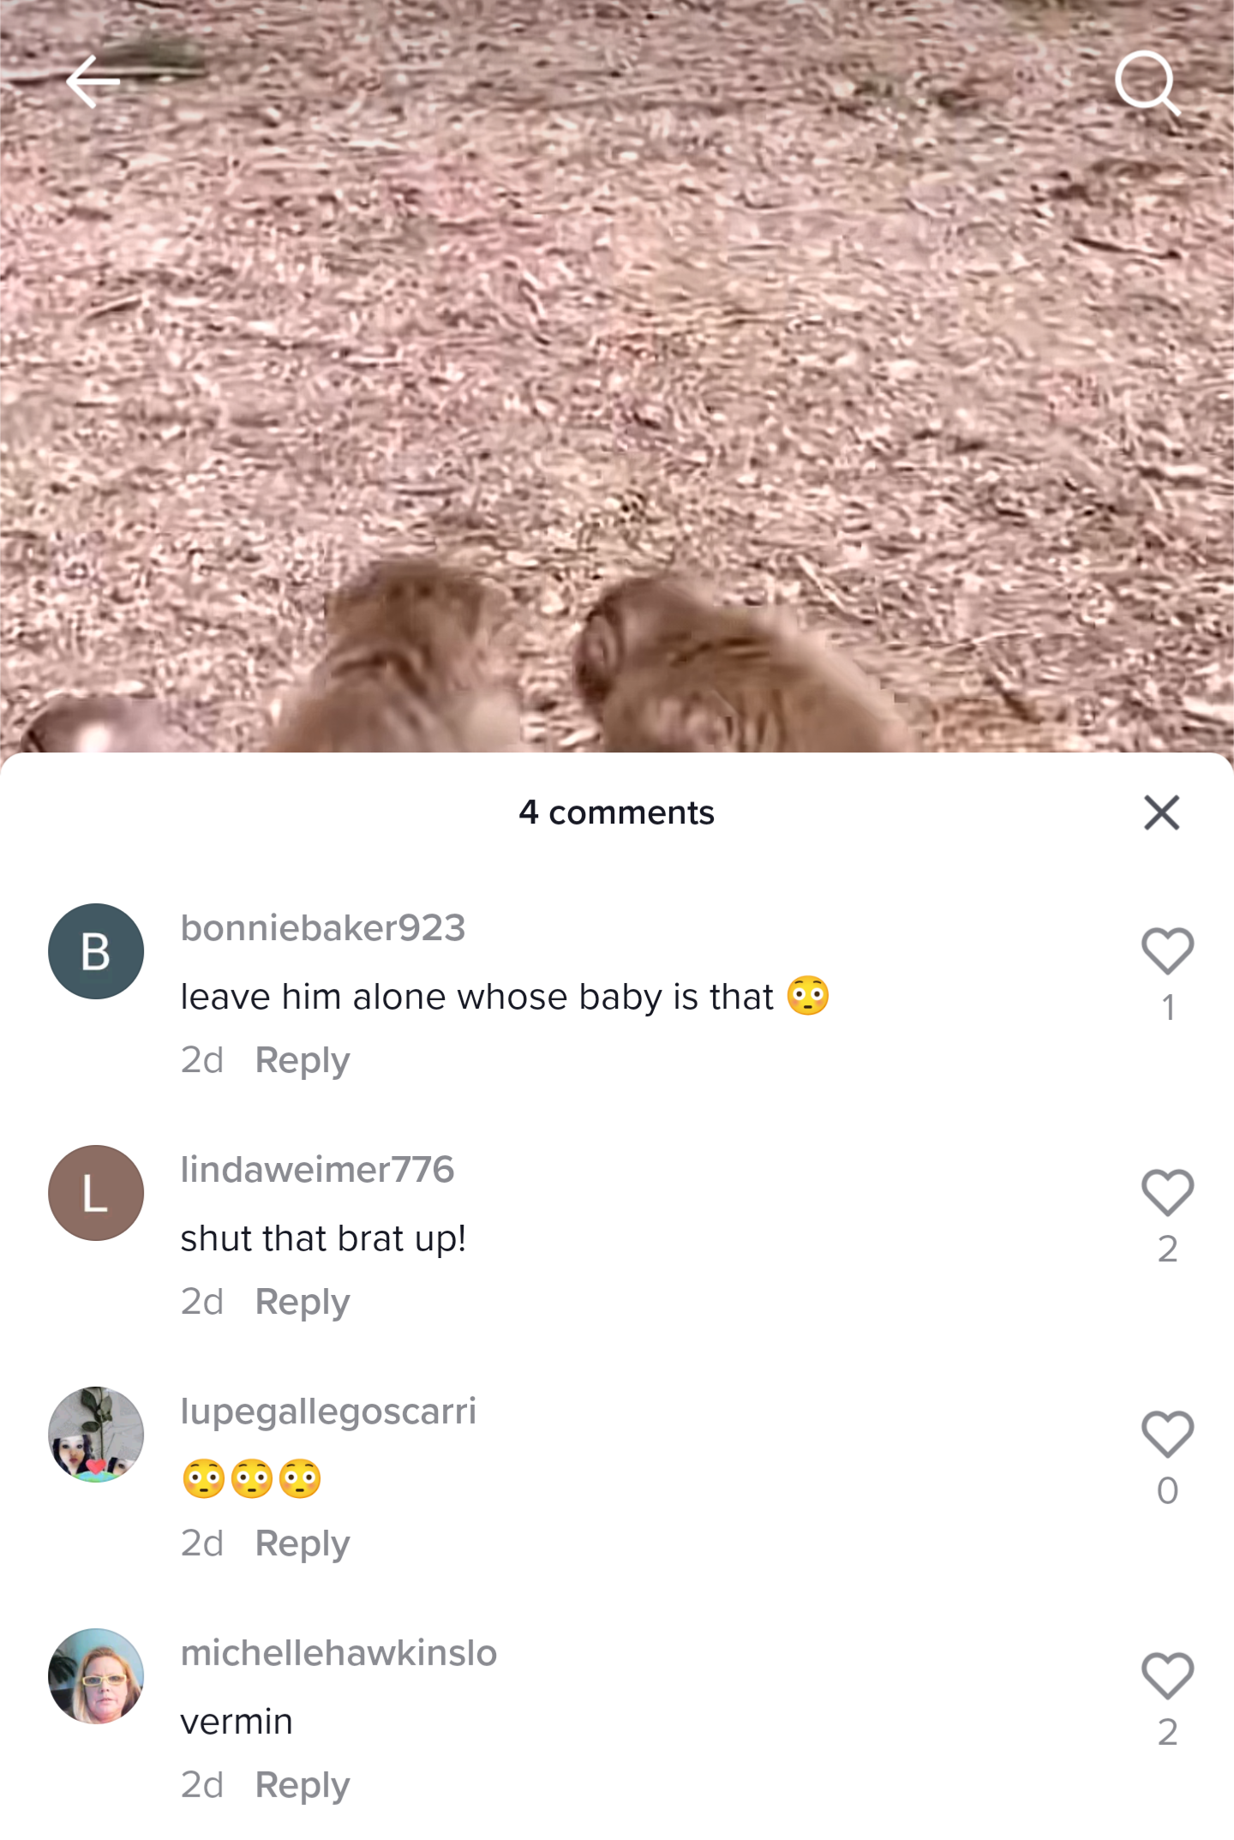Open search with the magnifier icon
This screenshot has width=1234, height=1840.
(x=1147, y=83)
